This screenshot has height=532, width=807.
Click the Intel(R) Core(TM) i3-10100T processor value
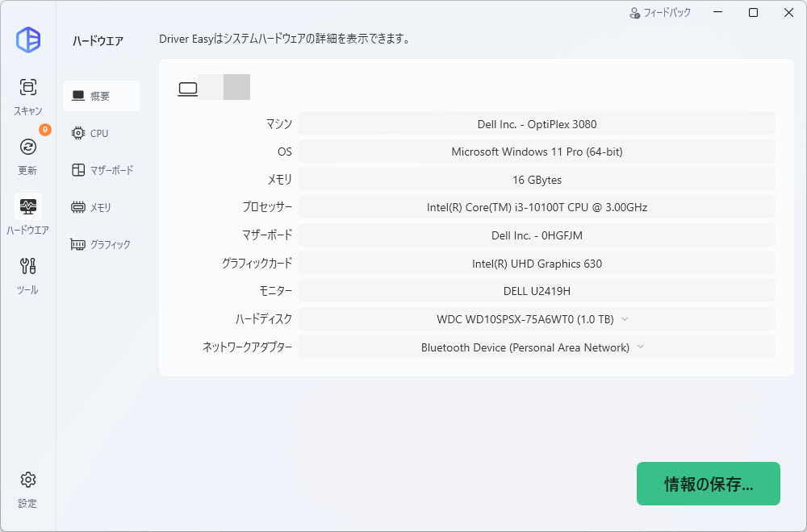pyautogui.click(x=537, y=208)
